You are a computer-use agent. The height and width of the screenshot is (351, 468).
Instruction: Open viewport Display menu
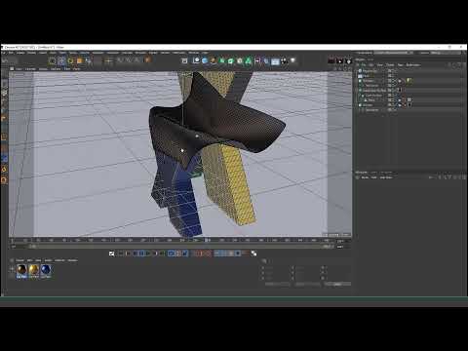pos(43,69)
